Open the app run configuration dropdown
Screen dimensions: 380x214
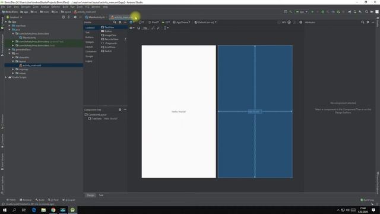pyautogui.click(x=302, y=12)
